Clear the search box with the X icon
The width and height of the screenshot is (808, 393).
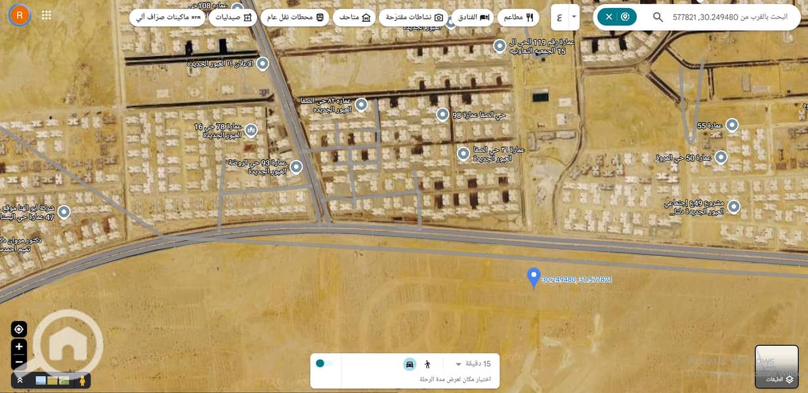tap(608, 17)
